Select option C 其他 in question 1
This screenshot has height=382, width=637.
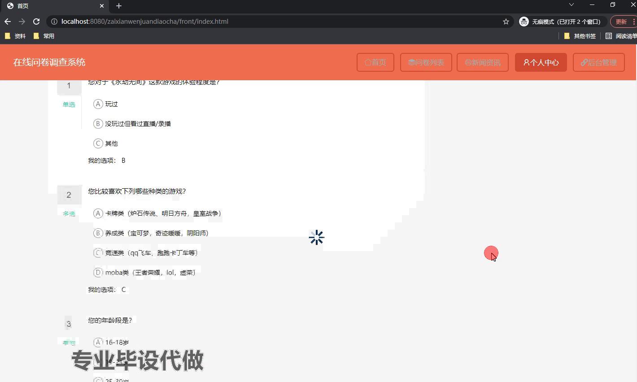tap(98, 143)
